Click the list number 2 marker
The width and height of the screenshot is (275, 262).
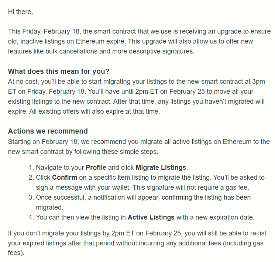(31, 177)
